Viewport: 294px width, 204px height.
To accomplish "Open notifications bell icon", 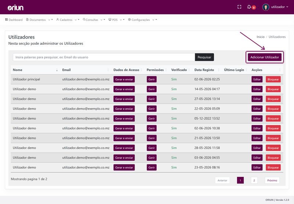I will click(249, 7).
